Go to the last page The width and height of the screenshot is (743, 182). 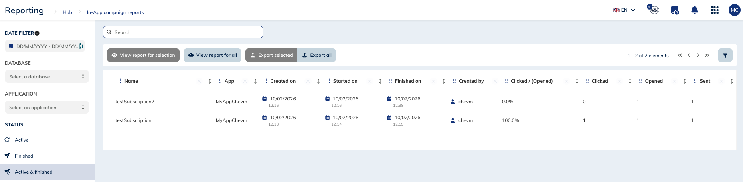pyautogui.click(x=707, y=55)
